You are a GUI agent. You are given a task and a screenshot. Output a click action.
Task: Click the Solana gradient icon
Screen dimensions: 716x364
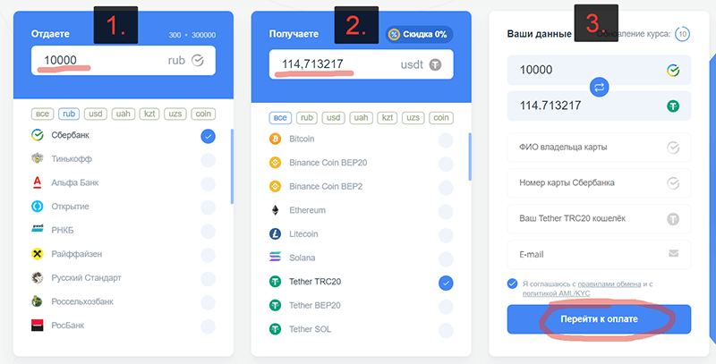275,258
